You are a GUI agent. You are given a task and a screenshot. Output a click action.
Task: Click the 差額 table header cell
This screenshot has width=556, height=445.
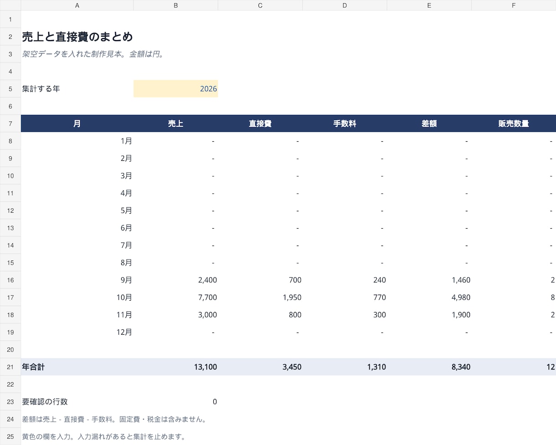pyautogui.click(x=429, y=123)
